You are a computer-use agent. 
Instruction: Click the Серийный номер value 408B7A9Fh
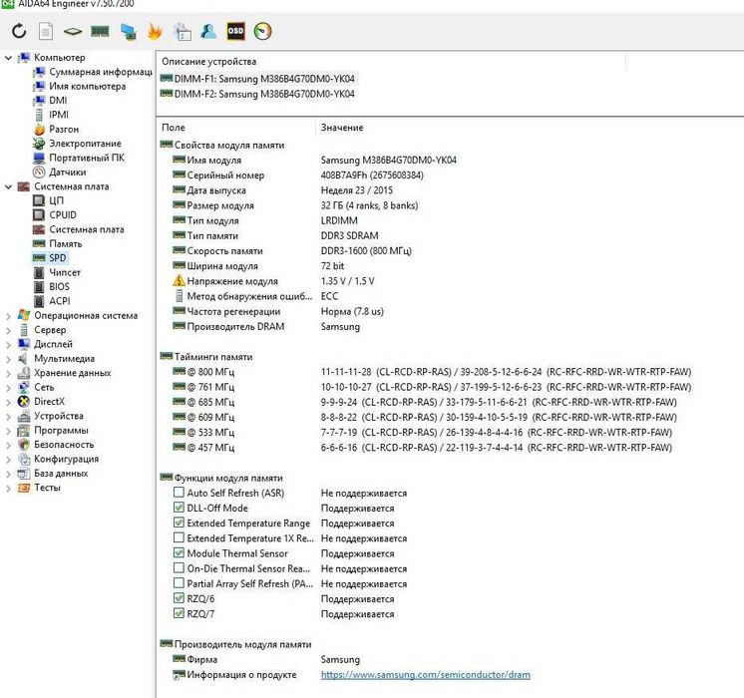(x=372, y=175)
